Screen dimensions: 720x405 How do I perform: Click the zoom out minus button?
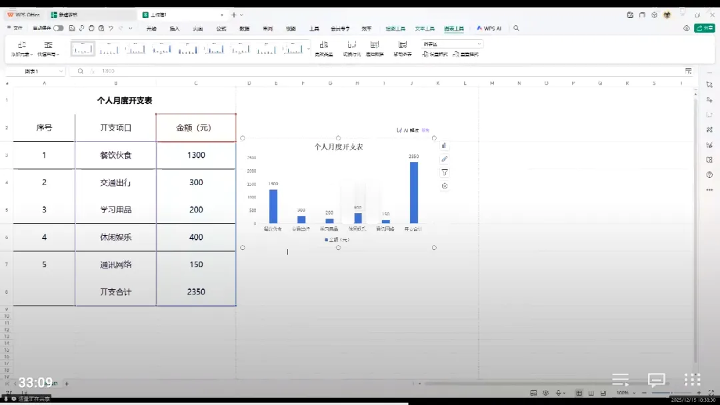click(644, 393)
